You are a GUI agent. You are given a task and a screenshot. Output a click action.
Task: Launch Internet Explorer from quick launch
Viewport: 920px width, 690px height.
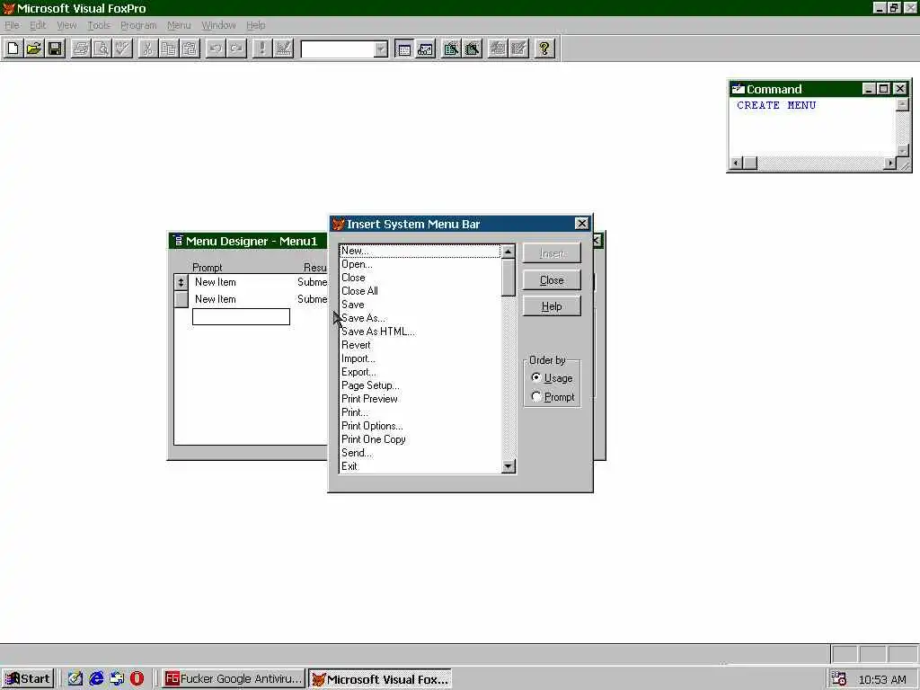(x=96, y=679)
